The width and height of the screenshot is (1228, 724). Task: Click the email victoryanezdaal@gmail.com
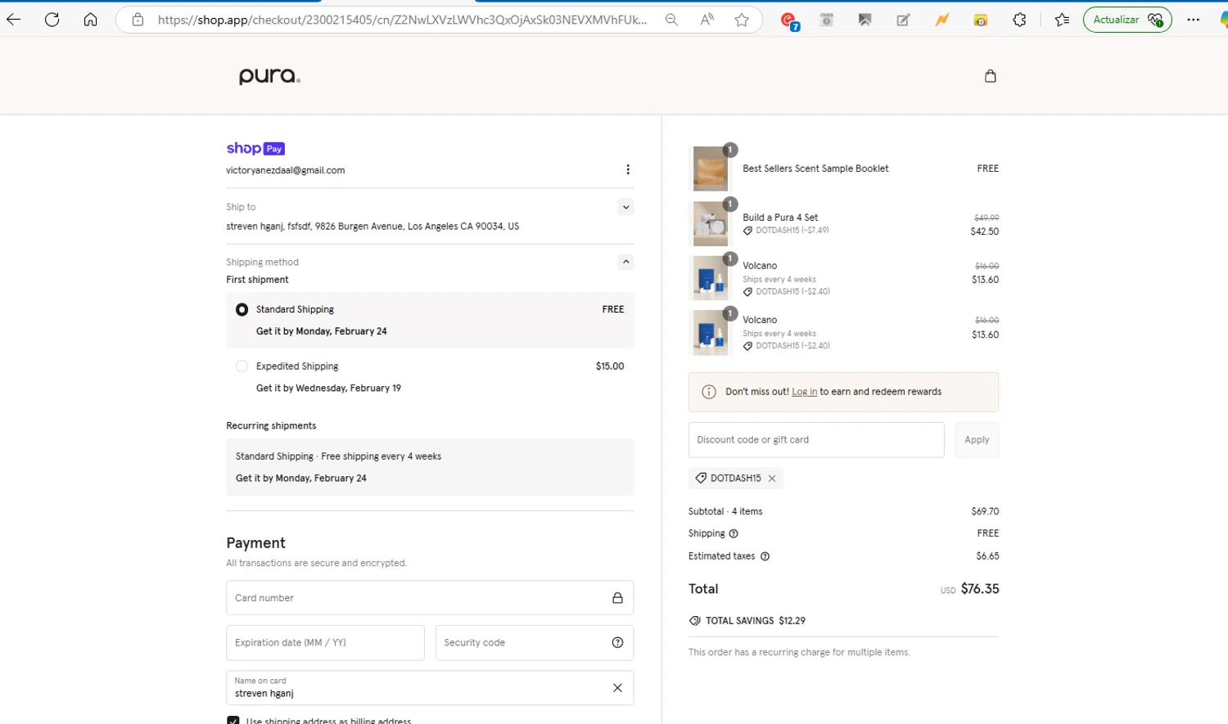pos(285,170)
